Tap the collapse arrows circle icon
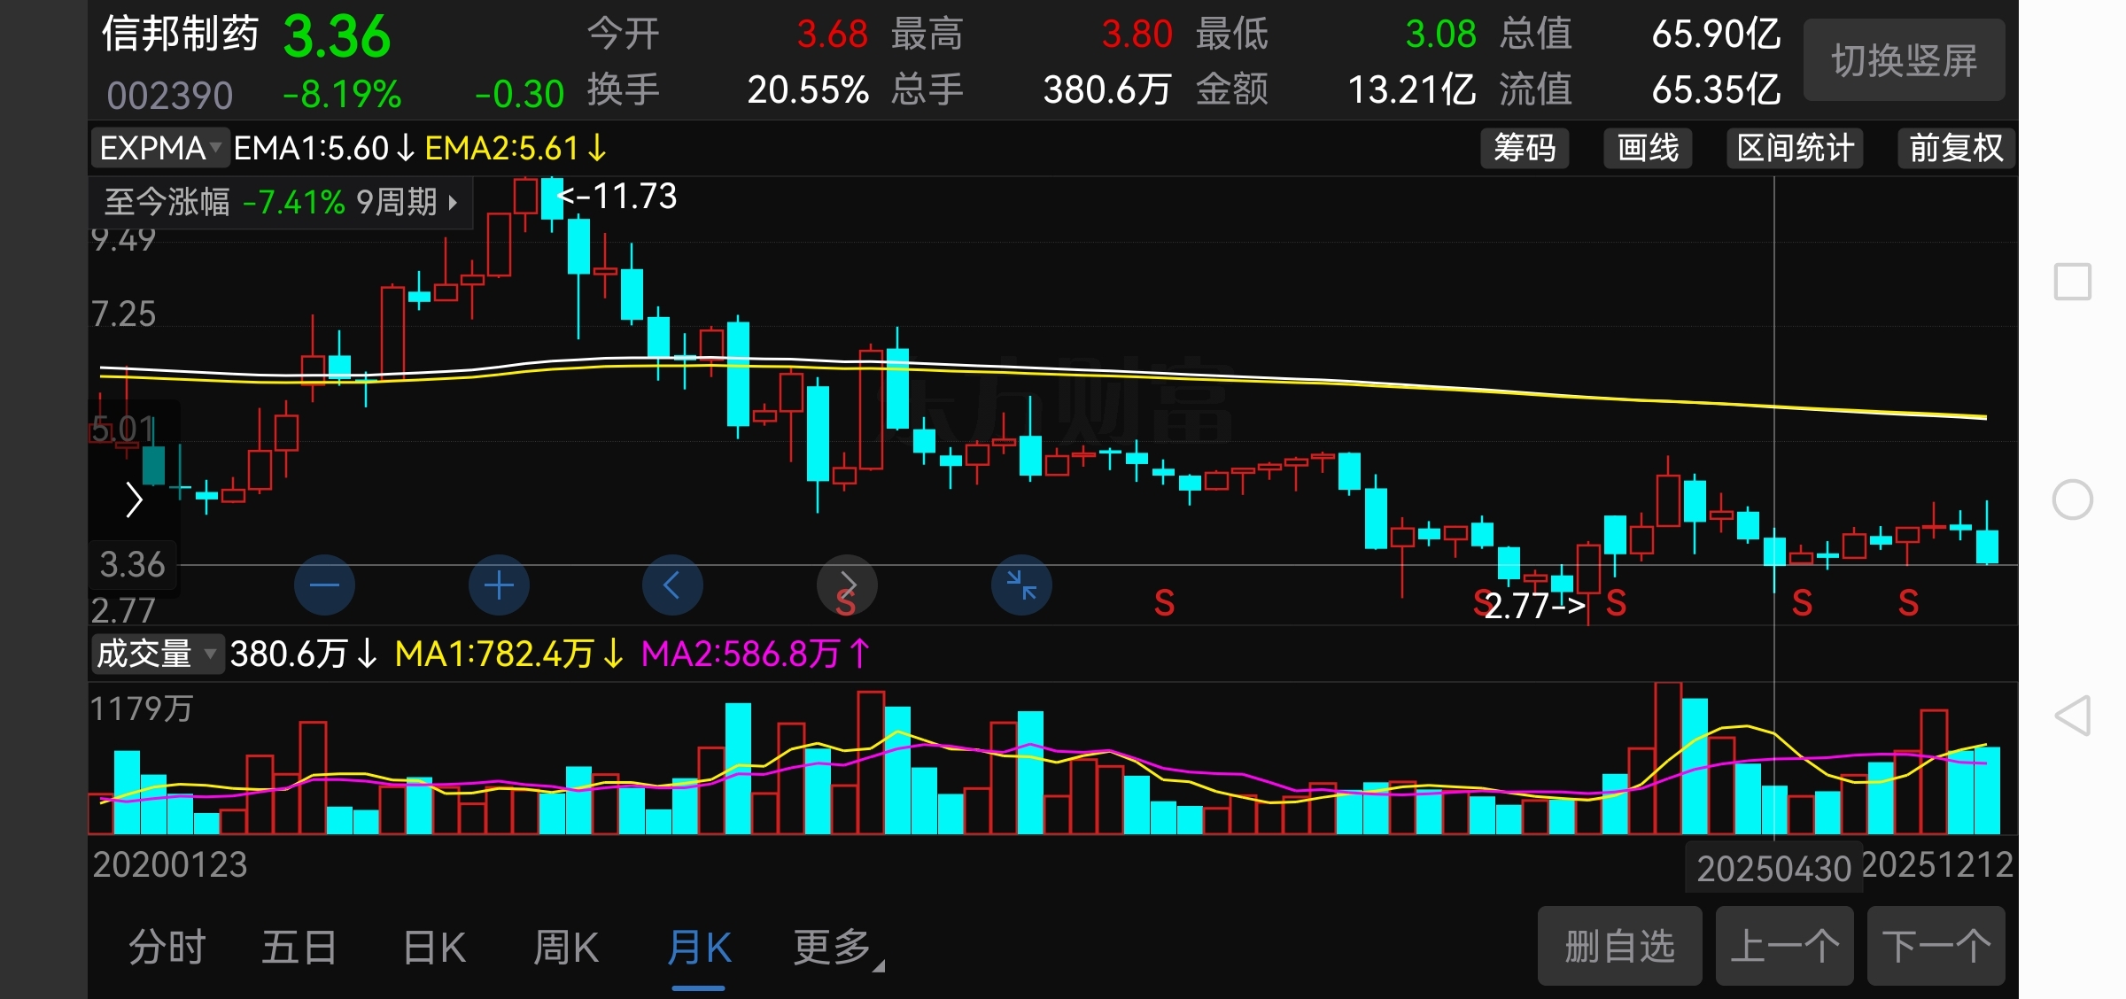2126x999 pixels. (1021, 585)
